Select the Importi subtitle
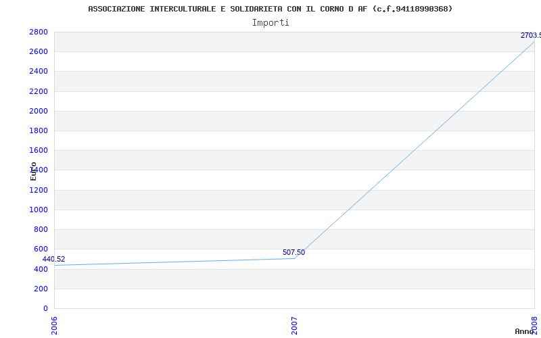541x338 pixels. [270, 23]
